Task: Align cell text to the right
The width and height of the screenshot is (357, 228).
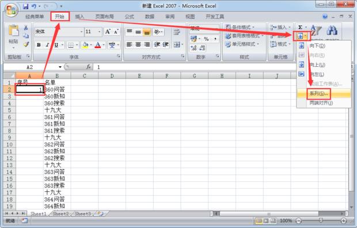Action: (x=147, y=44)
